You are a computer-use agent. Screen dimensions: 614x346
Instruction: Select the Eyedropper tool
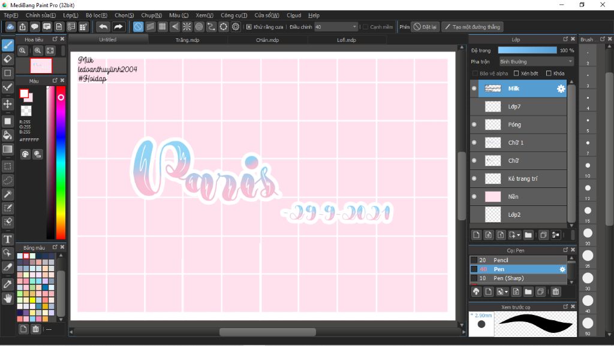[x=7, y=284]
